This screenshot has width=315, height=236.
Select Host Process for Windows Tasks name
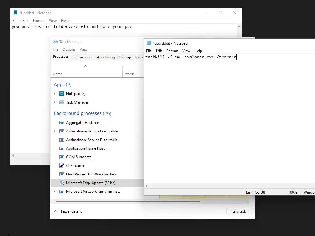tap(92, 174)
